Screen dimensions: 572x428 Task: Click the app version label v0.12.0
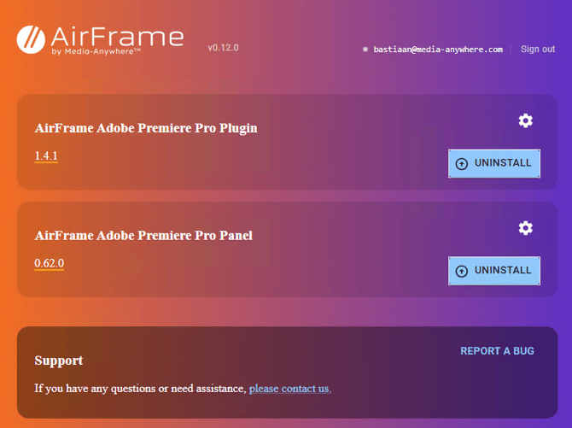coord(224,48)
